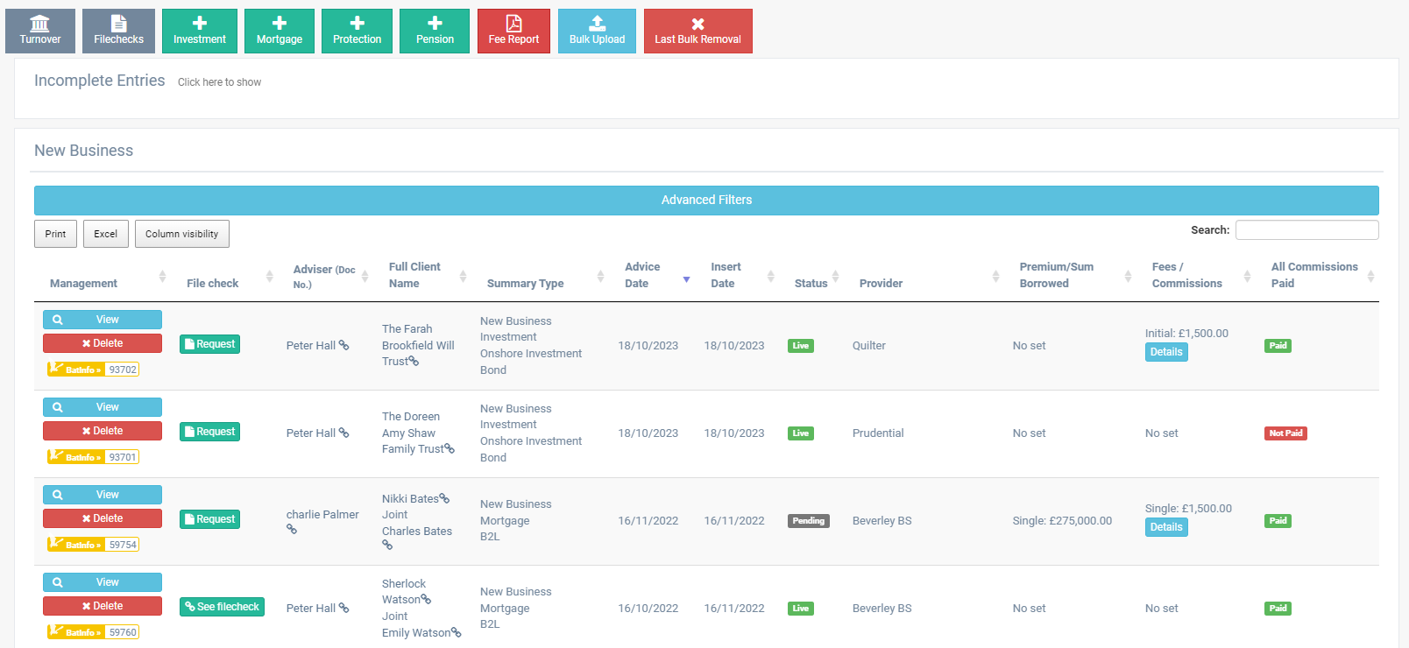This screenshot has width=1409, height=648.
Task: Open the Filechecks page
Action: coord(118,32)
